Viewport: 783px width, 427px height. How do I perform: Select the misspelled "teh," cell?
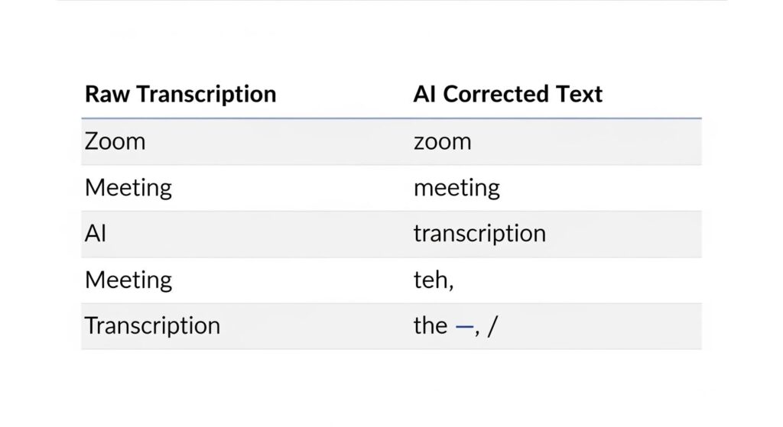(434, 280)
